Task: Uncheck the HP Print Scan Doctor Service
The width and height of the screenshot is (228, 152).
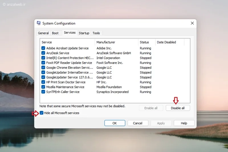Action: coord(43,82)
